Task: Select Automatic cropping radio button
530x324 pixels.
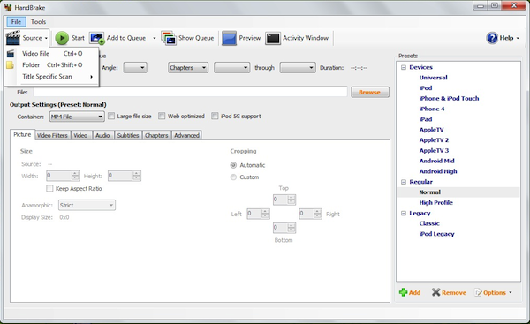Action: 233,165
